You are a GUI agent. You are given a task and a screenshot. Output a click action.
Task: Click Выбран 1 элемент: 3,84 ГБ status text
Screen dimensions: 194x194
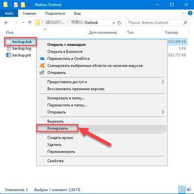coord(57,190)
